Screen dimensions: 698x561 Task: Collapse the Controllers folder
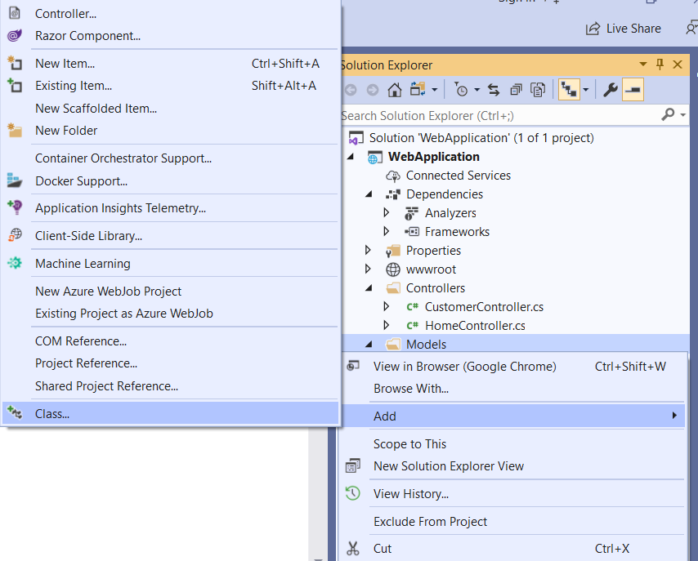(x=367, y=287)
